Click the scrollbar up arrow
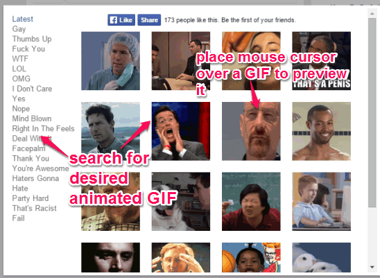380x278 pixels. pyautogui.click(x=372, y=14)
